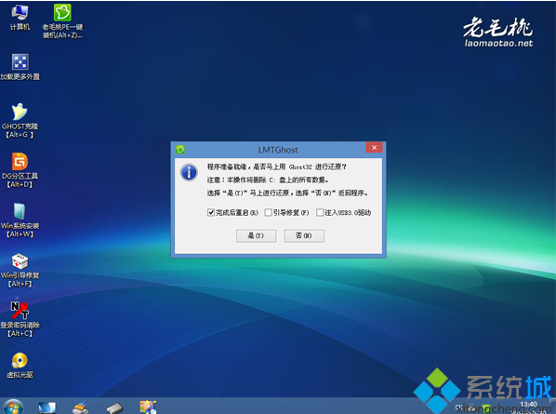Enable 注入USB3.0驱动 checkbox
556x414 pixels.
coord(320,212)
